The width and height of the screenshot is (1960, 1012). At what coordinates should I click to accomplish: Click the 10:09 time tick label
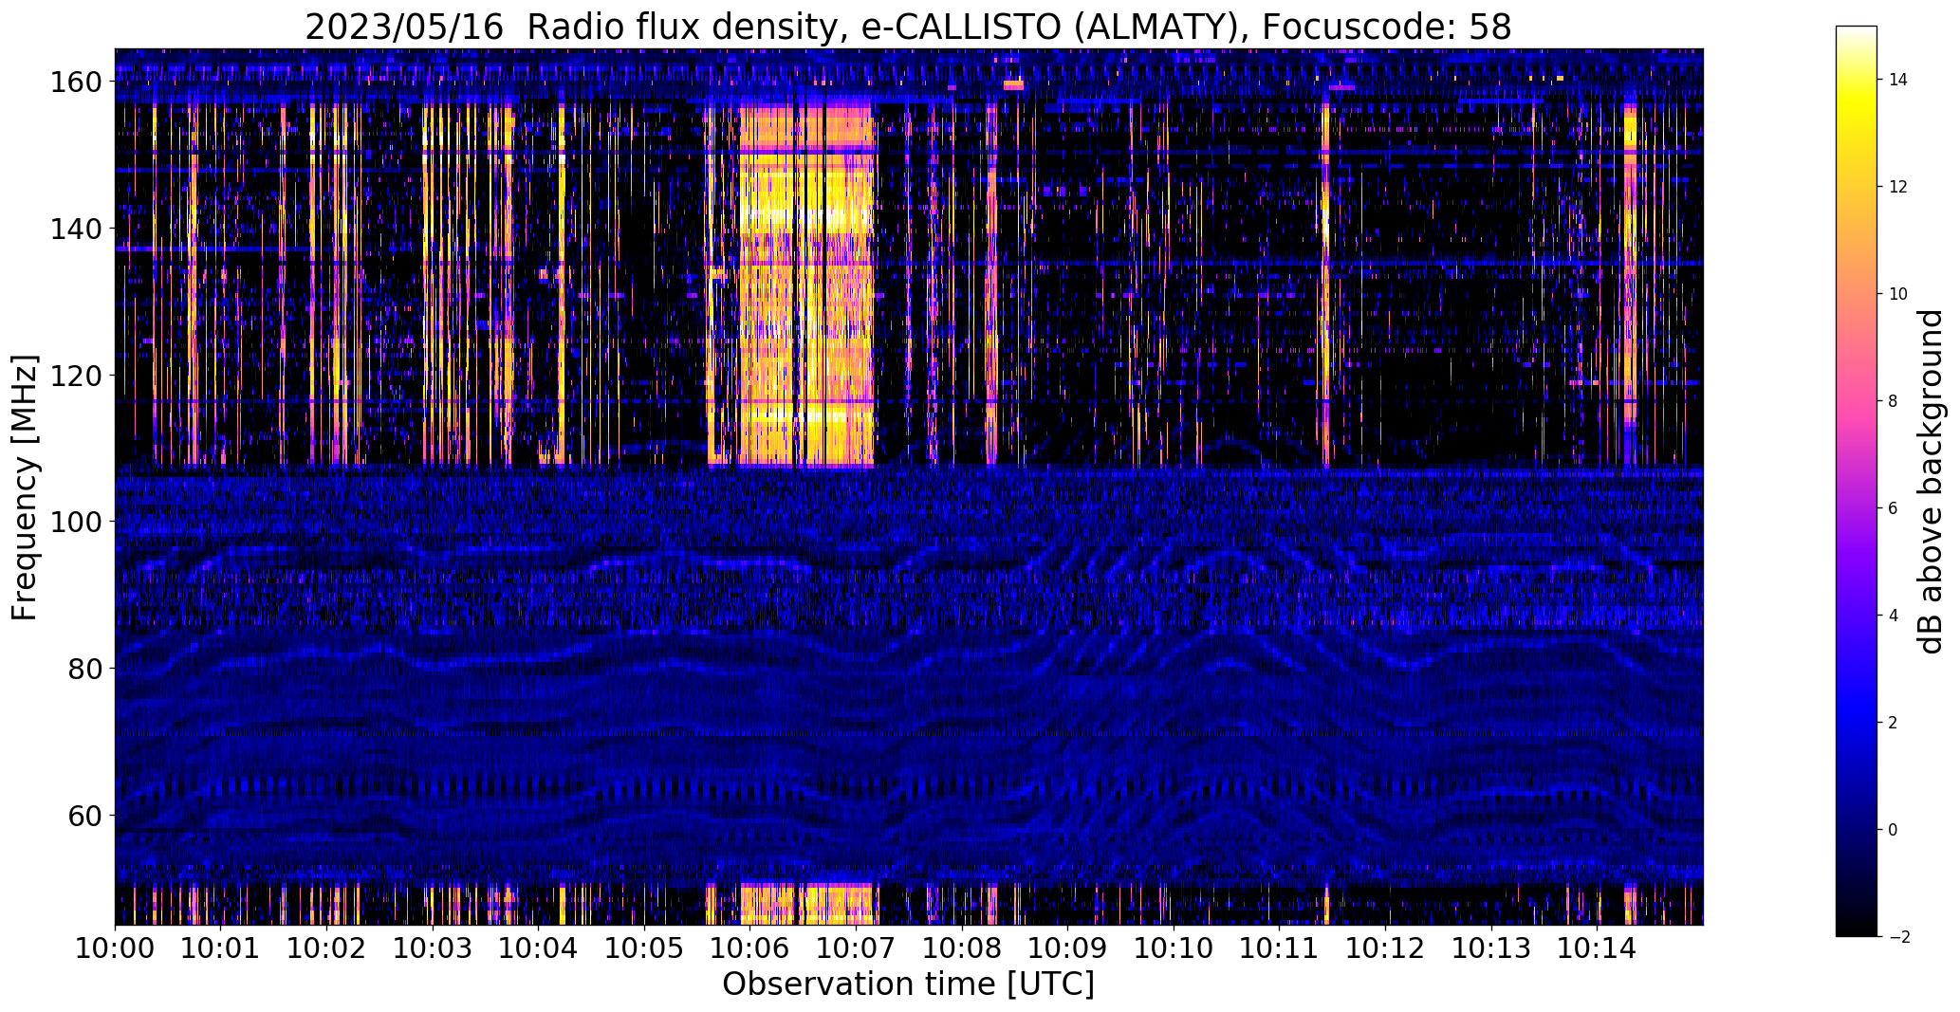pos(1067,949)
